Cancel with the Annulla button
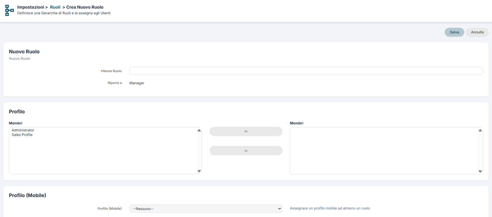Screen dimensions: 492x217 (x=477, y=32)
